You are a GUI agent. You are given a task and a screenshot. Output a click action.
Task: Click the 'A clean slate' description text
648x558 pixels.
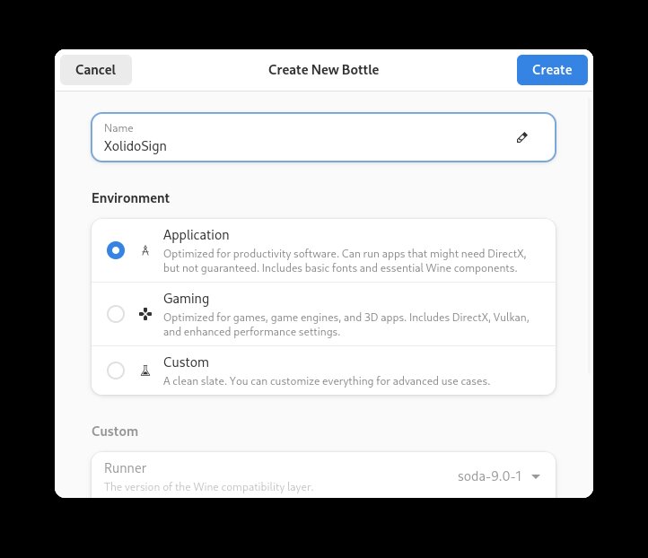coord(327,381)
